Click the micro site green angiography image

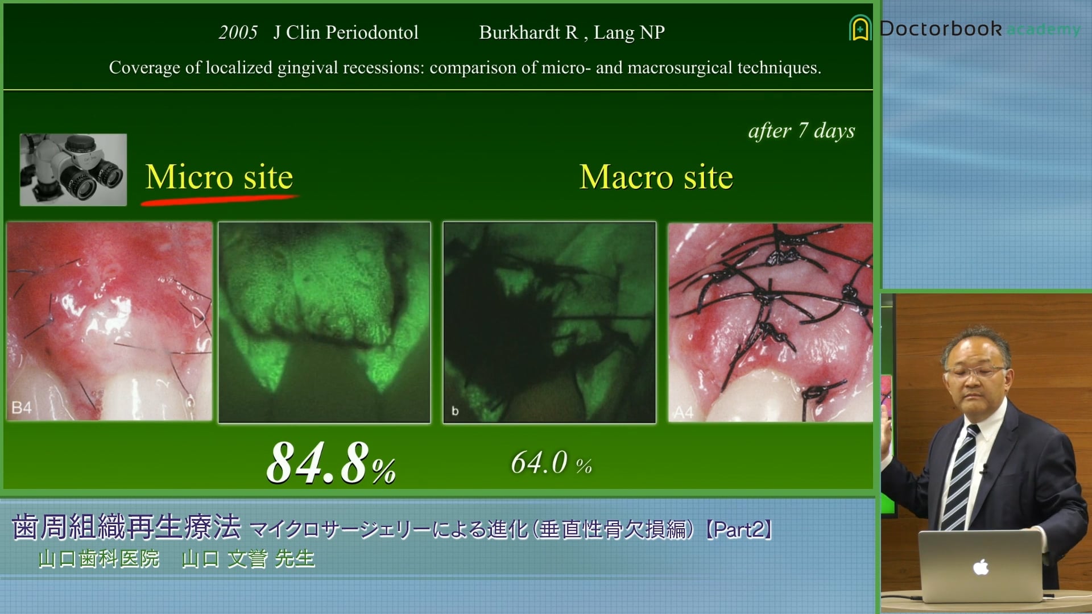(x=324, y=322)
